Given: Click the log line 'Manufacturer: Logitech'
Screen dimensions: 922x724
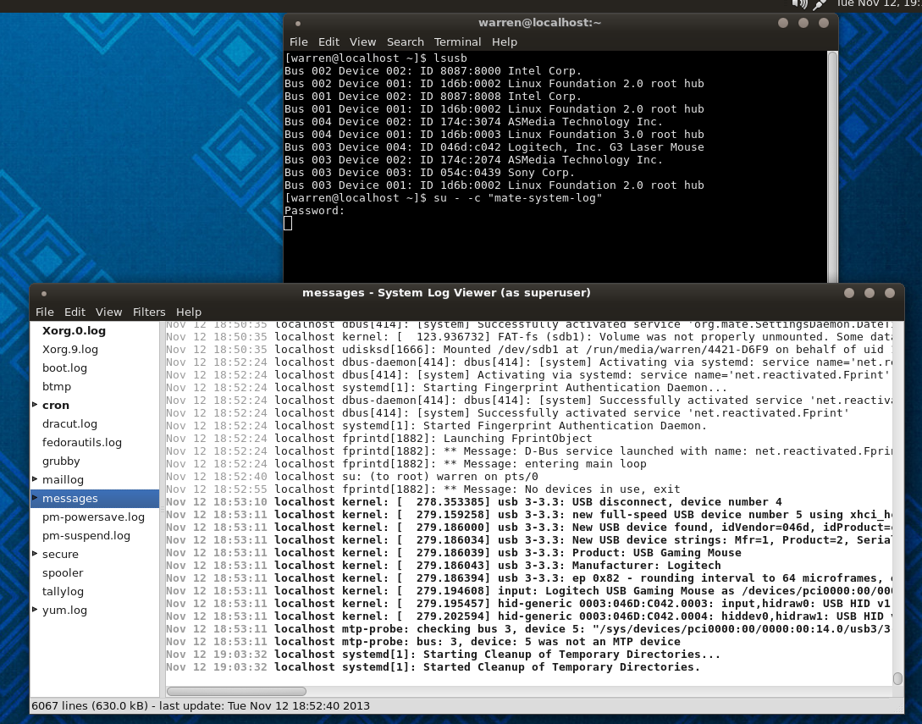Looking at the screenshot, I should pyautogui.click(x=444, y=566).
